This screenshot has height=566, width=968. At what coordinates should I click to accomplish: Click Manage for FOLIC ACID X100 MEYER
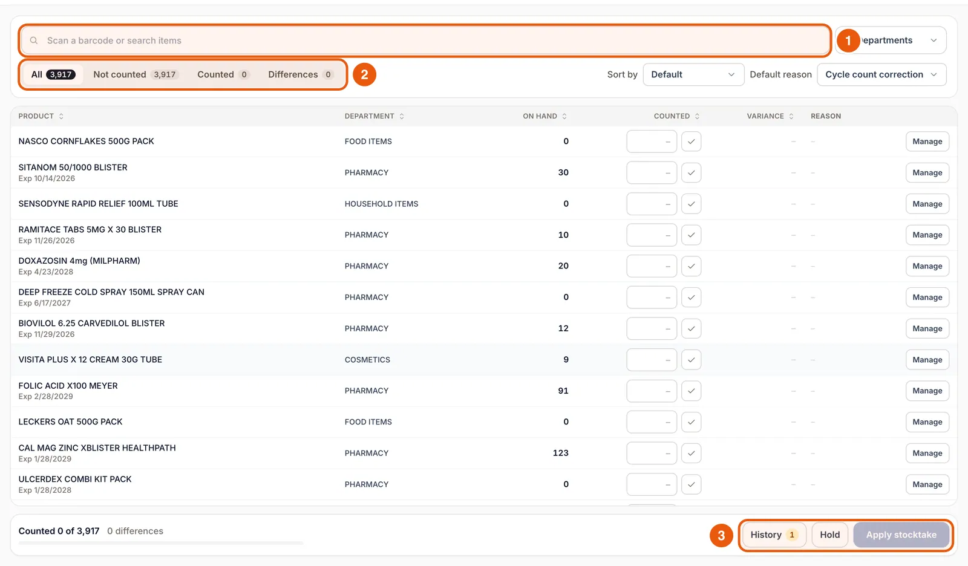(x=927, y=391)
